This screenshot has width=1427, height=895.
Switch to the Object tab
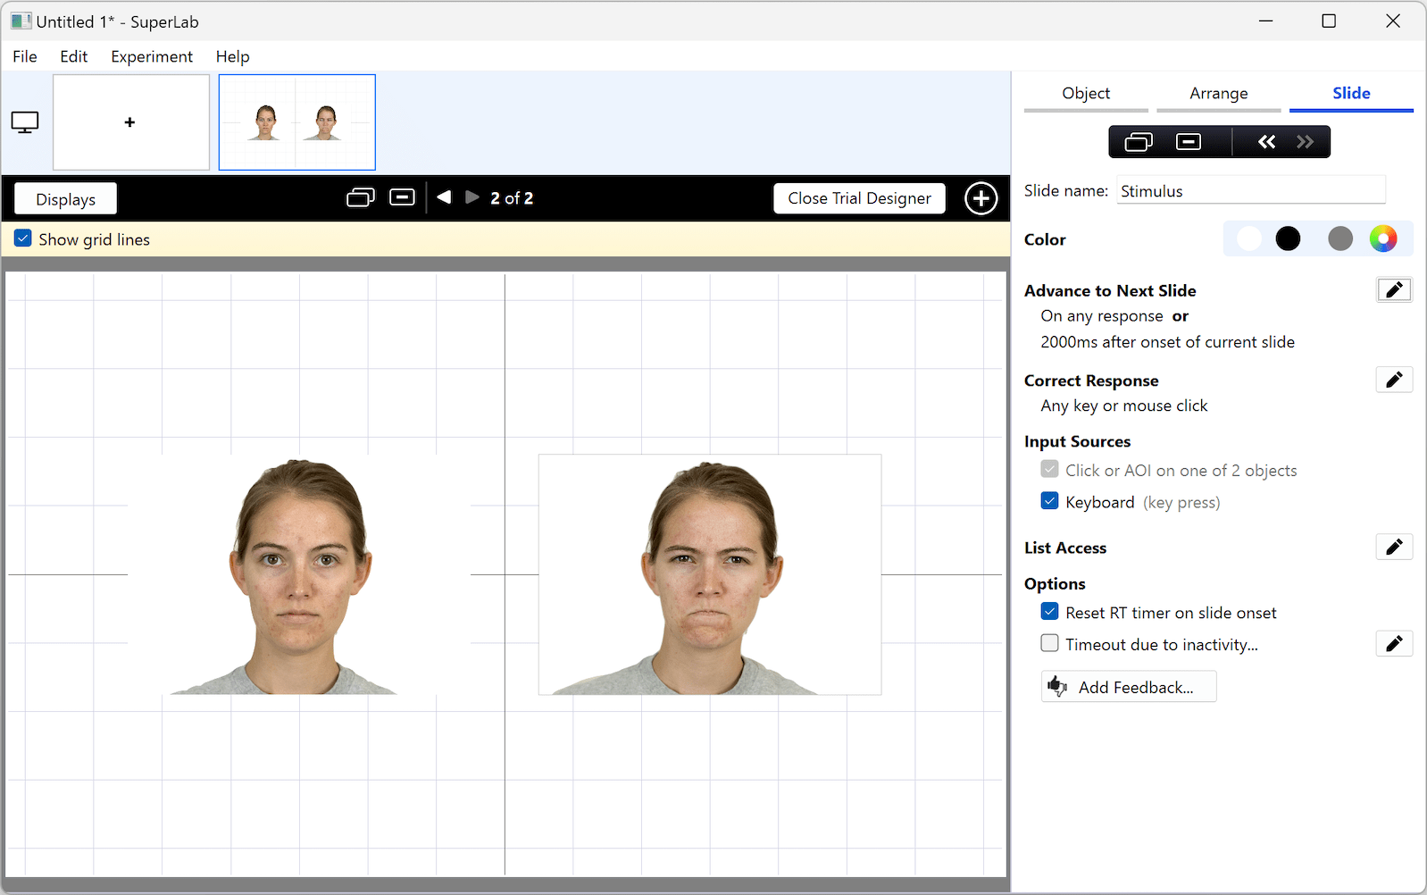click(1085, 94)
